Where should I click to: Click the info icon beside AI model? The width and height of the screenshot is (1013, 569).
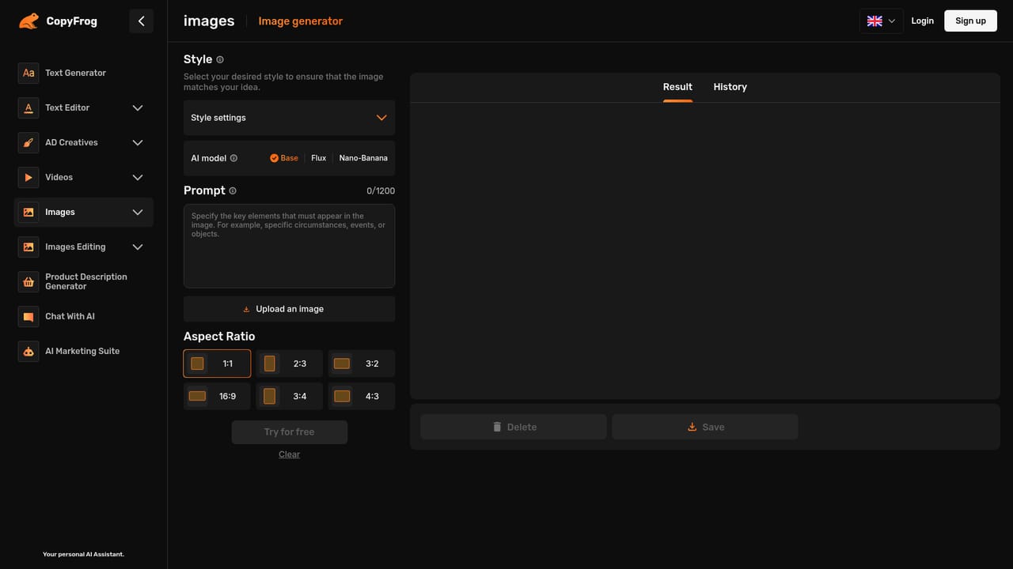point(233,158)
